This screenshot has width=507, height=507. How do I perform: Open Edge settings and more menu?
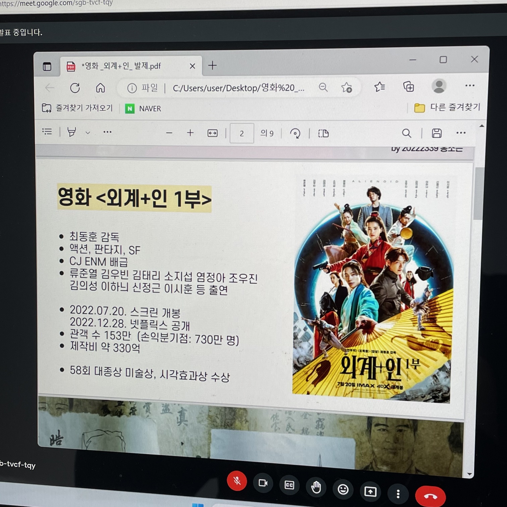[x=470, y=86]
